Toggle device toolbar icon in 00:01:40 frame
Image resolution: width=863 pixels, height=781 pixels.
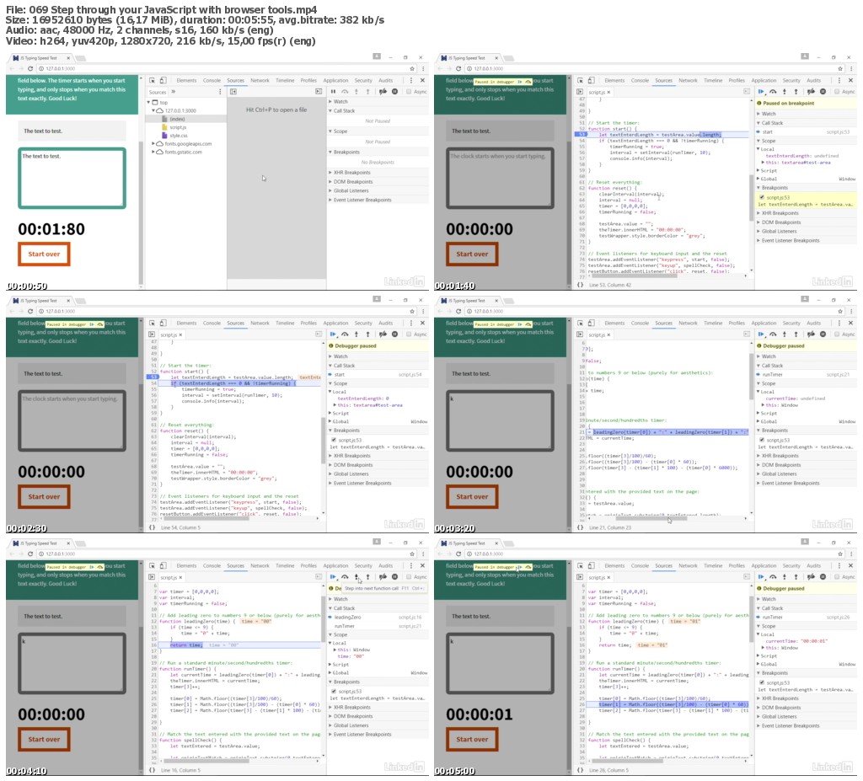tap(591, 80)
